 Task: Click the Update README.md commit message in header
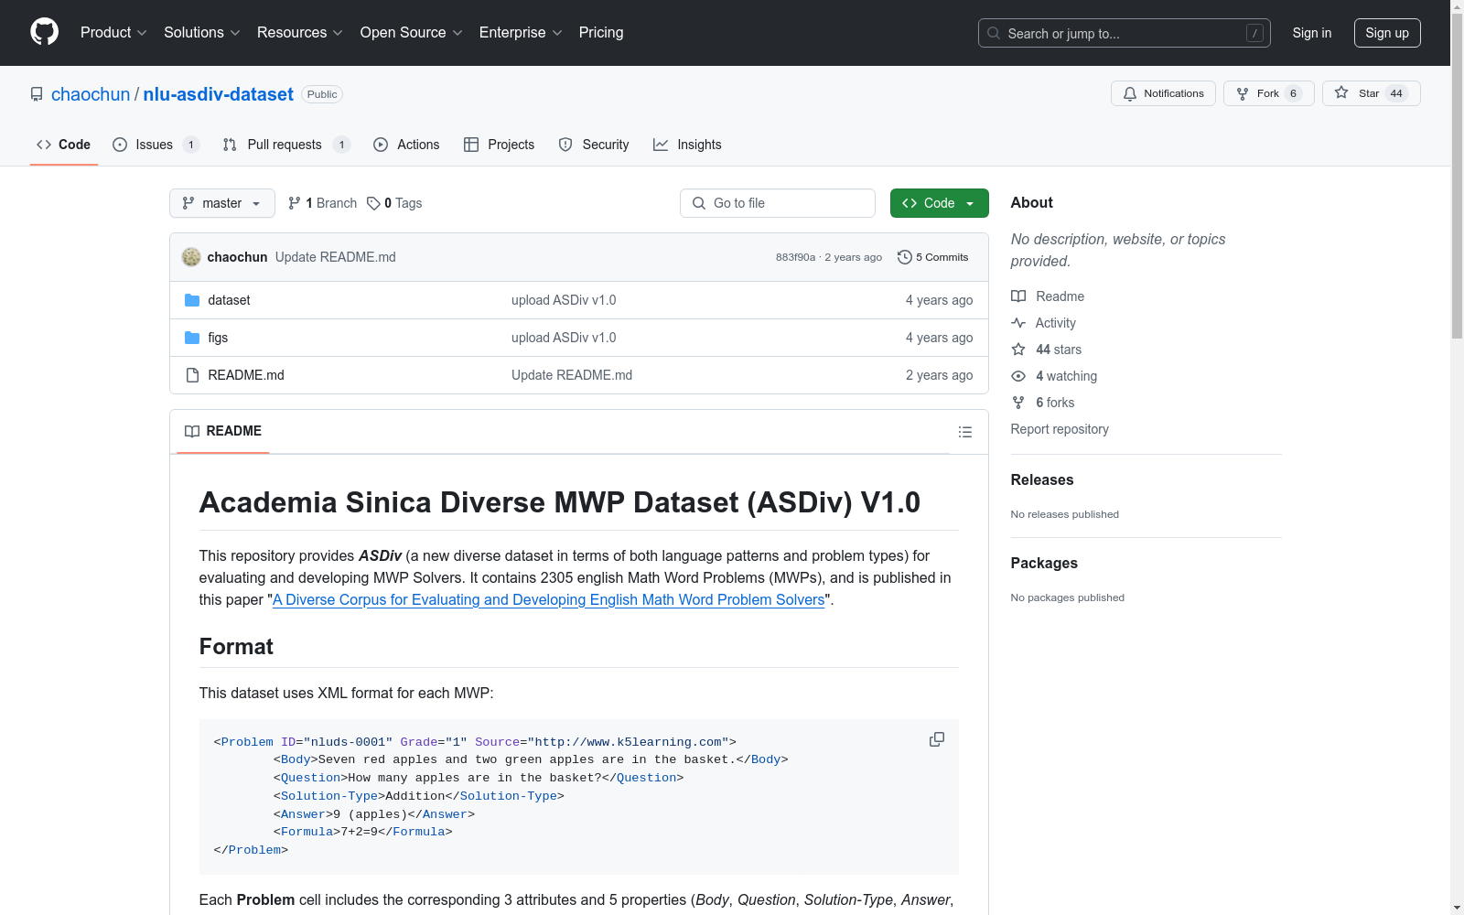336,257
